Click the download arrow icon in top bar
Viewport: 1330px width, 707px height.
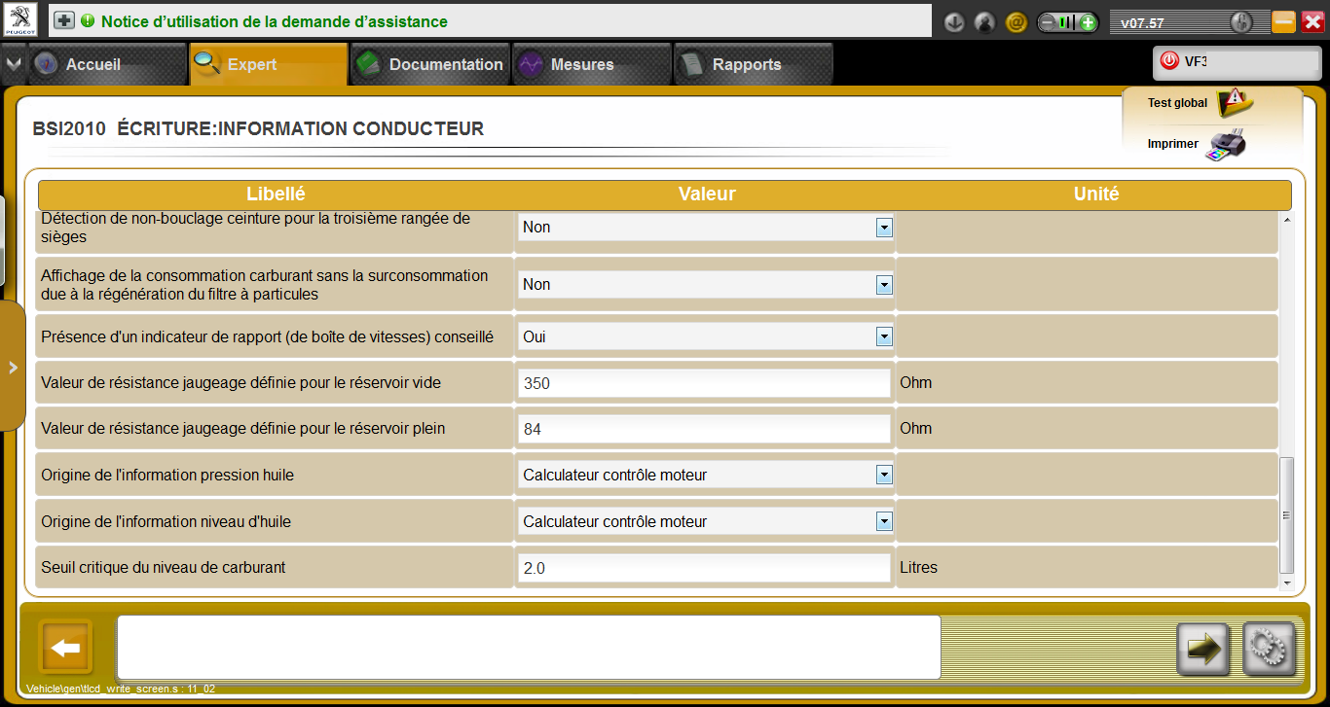point(954,21)
